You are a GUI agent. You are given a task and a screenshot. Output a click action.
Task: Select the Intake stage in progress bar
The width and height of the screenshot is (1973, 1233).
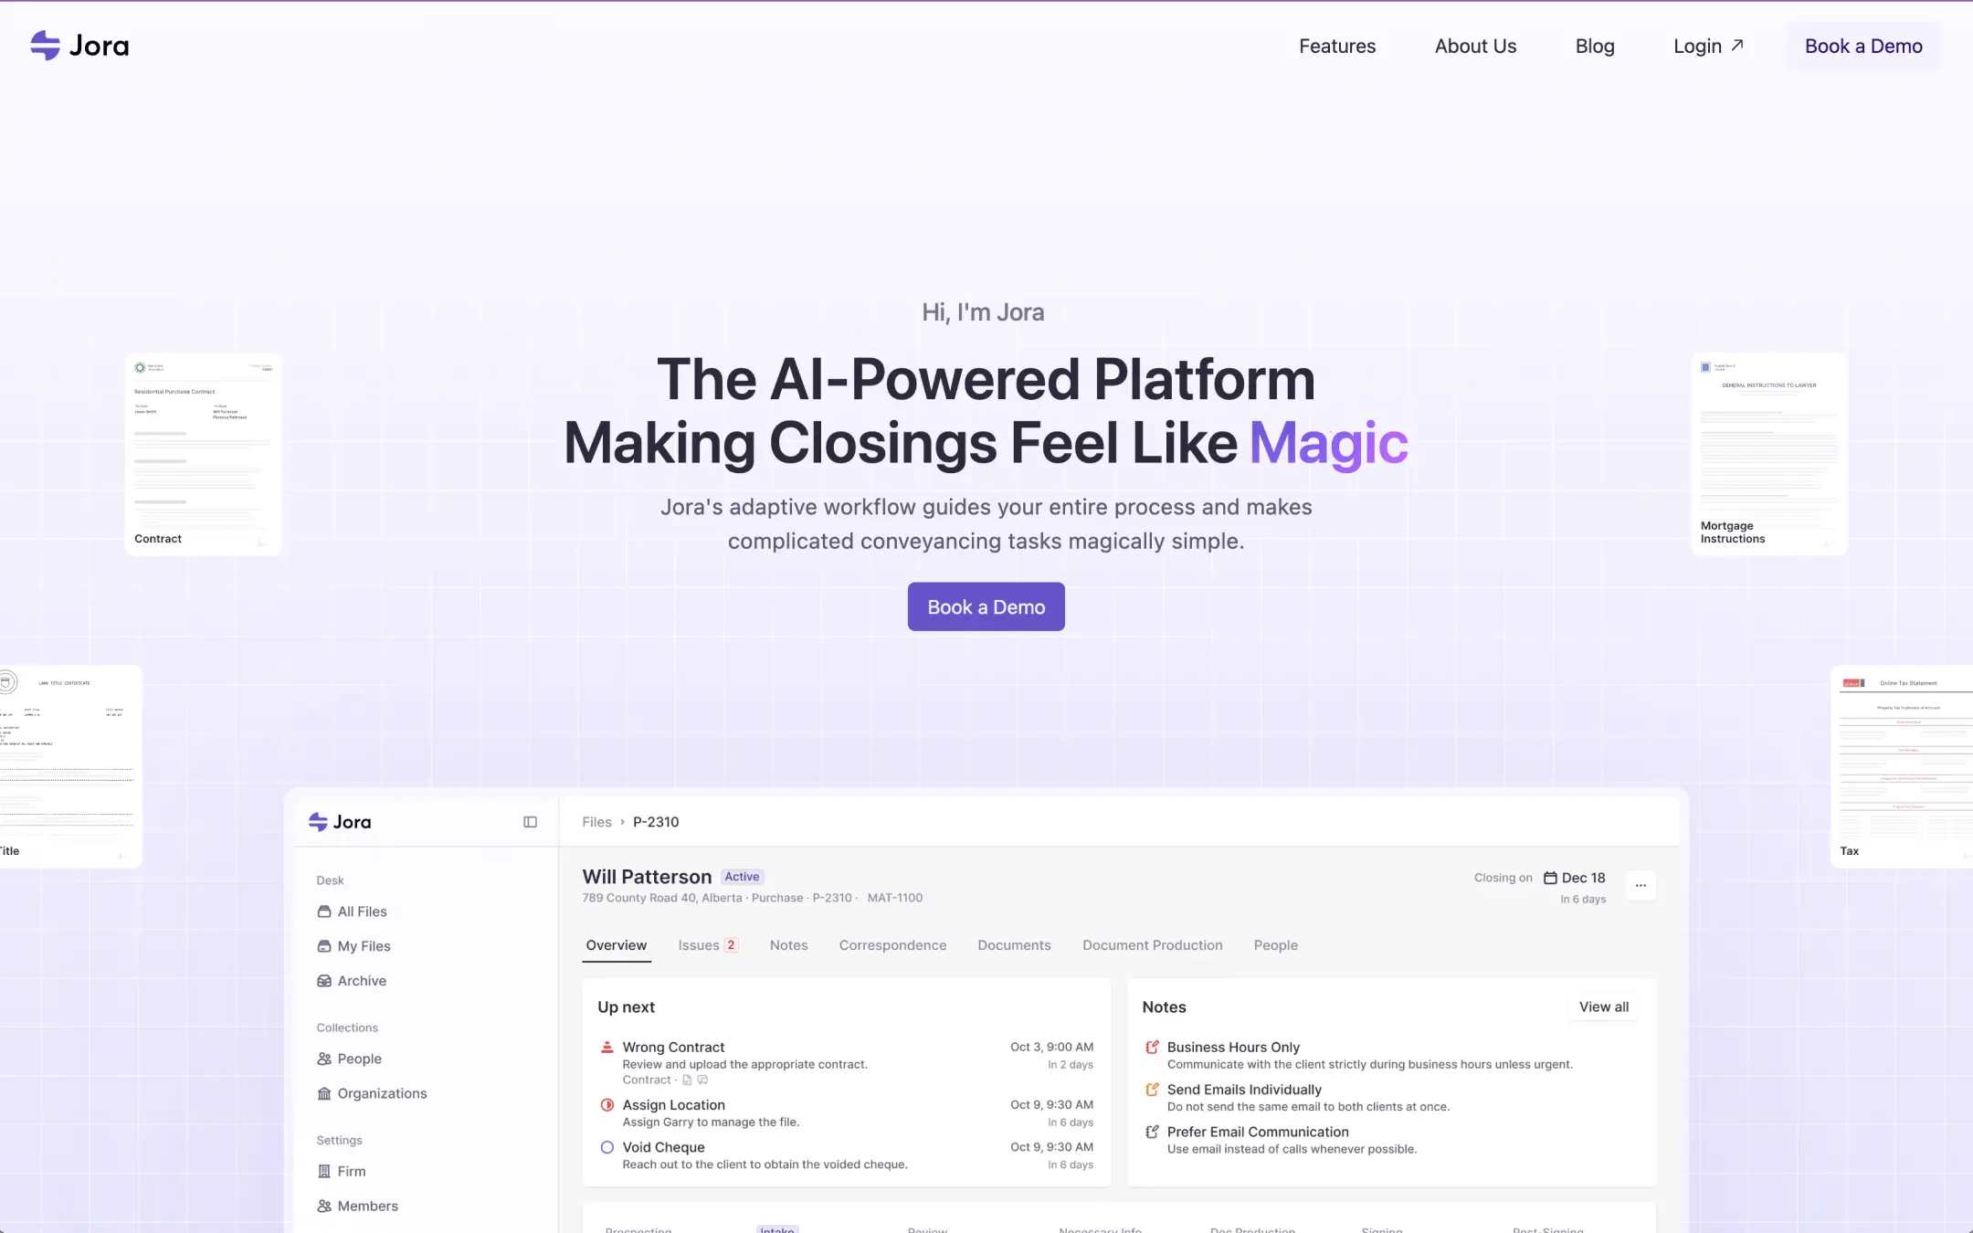tap(776, 1228)
